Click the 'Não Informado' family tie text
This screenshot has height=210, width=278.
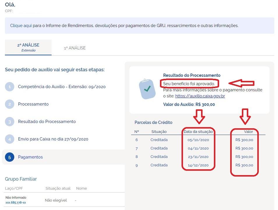(16, 197)
